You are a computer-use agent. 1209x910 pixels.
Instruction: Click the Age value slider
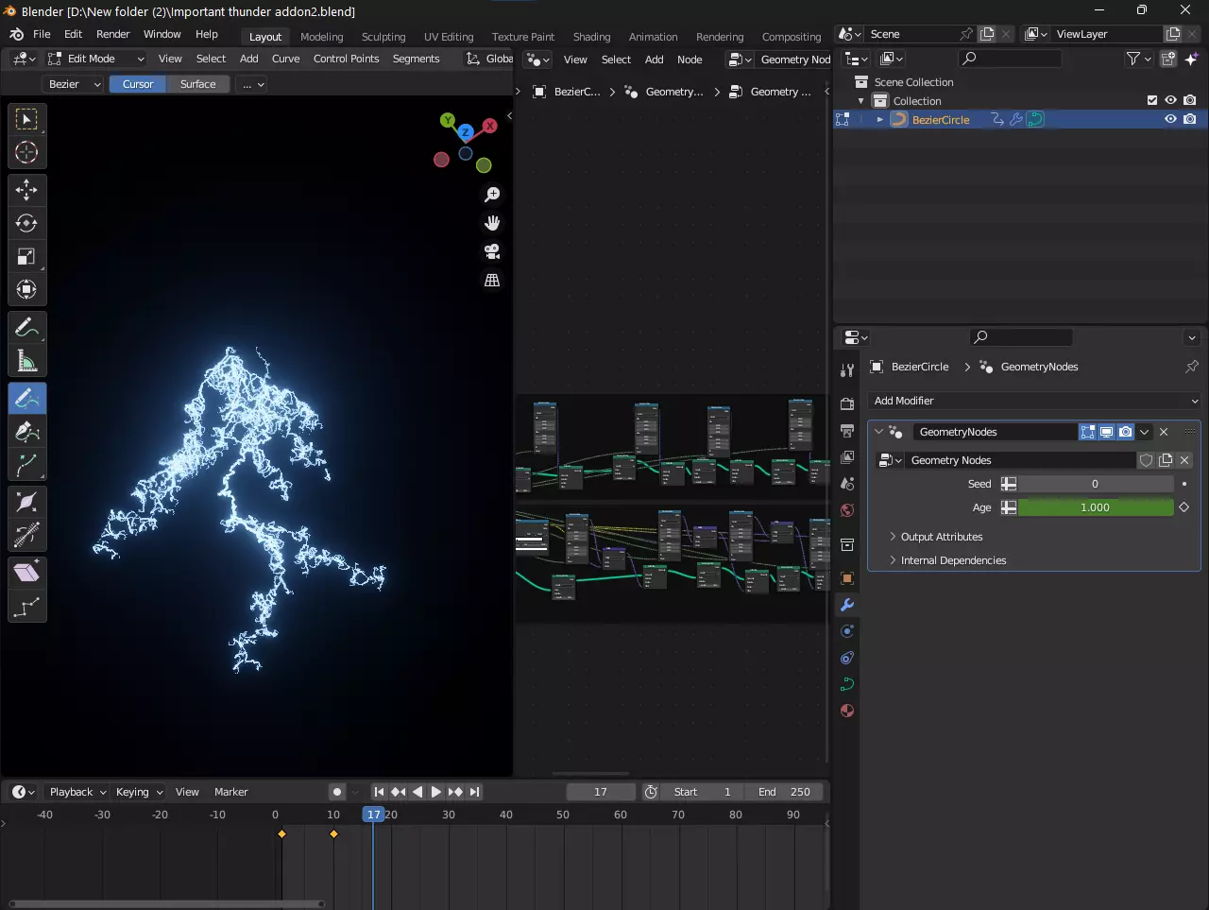(x=1095, y=507)
